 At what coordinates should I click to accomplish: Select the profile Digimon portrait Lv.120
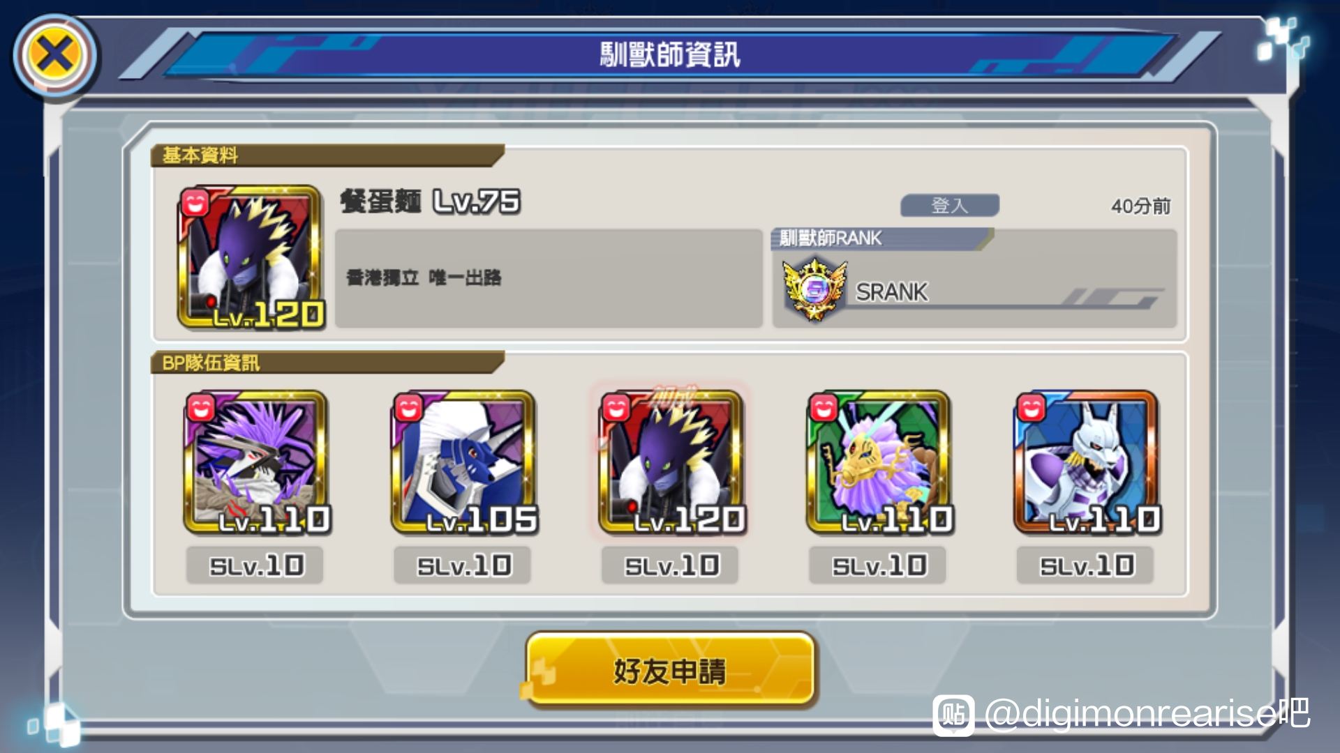pos(251,257)
